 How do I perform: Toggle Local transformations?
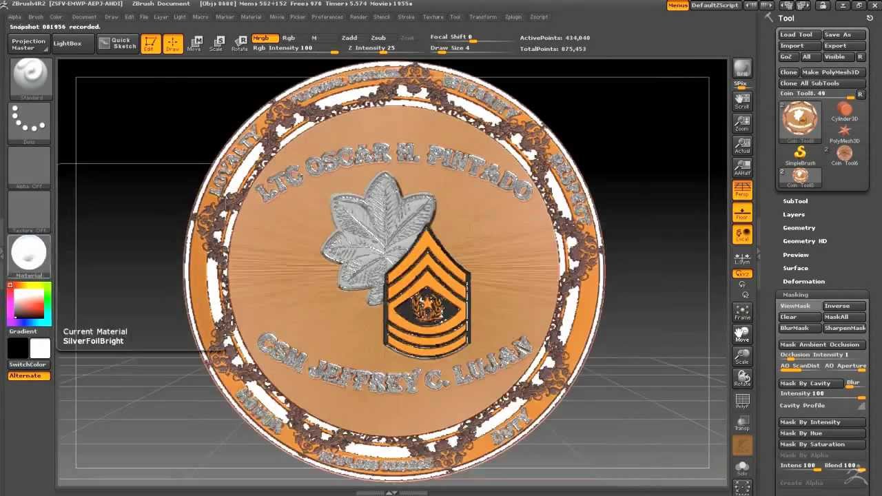pos(742,234)
